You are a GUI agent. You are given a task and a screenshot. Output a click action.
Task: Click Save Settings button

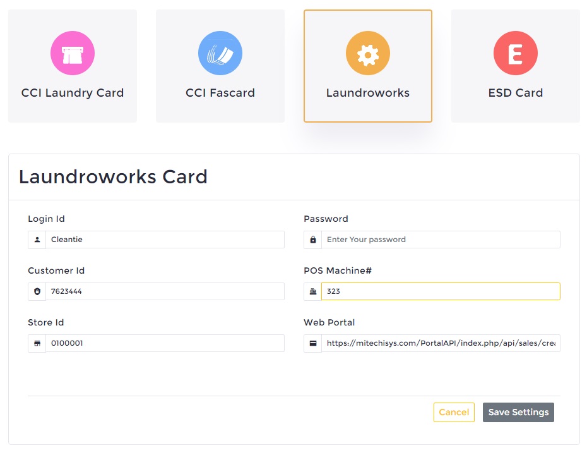click(518, 412)
